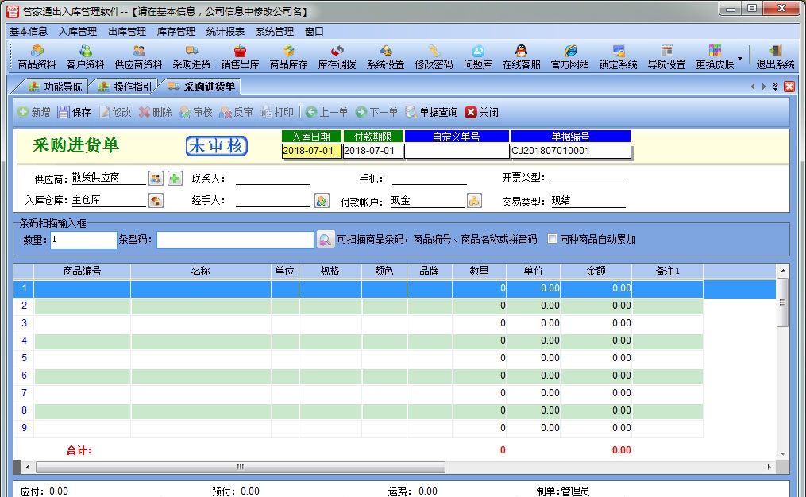Click the green plus to add new supplier
Image resolution: width=806 pixels, height=497 pixels.
[174, 179]
